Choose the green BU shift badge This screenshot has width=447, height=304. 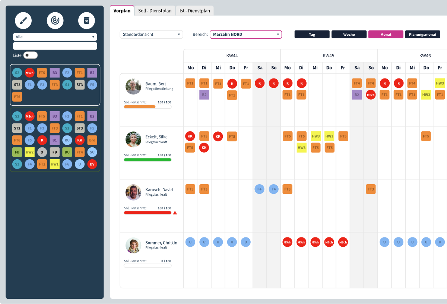[x=67, y=152]
